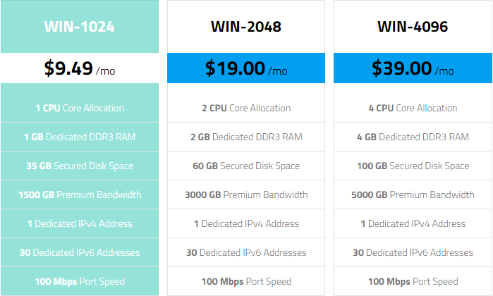Click WIN-1024's 30 Dedicated IPv6 Addresses row
The image size is (493, 296).
[80, 252]
